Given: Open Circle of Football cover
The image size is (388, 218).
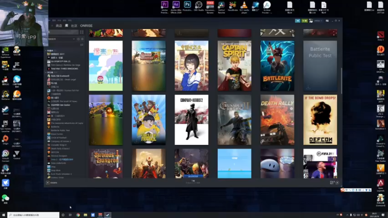Looking at the screenshot, I should 148,120.
